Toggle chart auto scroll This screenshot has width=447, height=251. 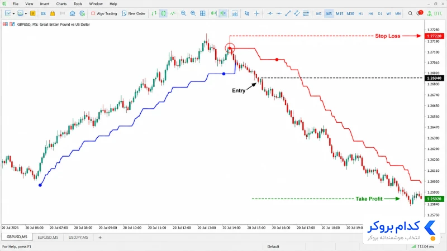(214, 13)
